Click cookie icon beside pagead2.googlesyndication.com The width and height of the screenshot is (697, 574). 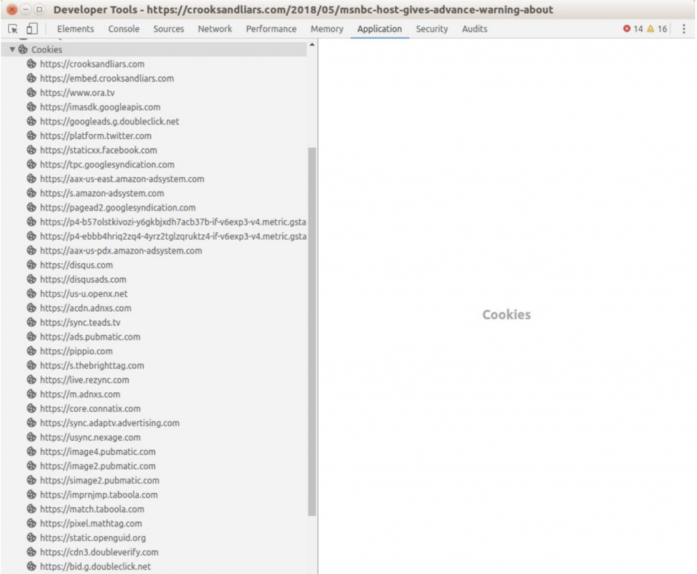point(31,207)
